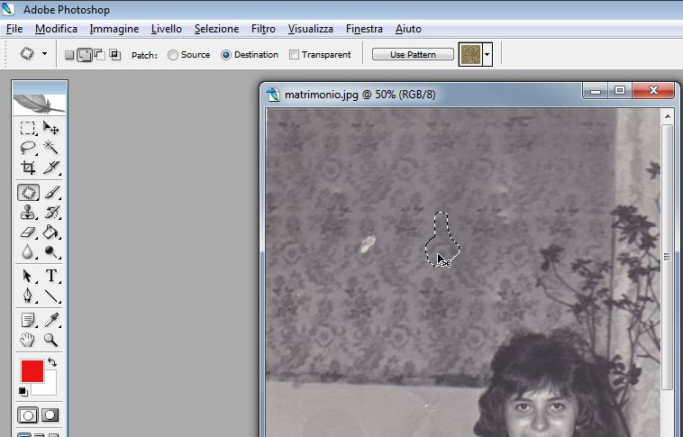Image resolution: width=683 pixels, height=437 pixels.
Task: Switch to Standard edit mode
Action: 28,415
